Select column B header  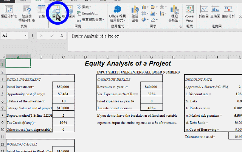(41, 57)
